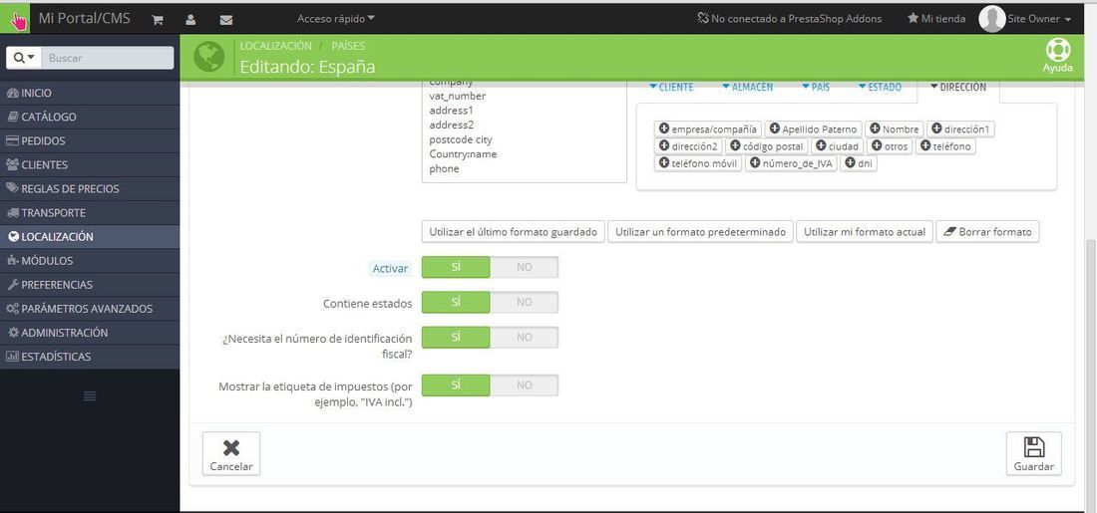Add the ciudad field tag
Screen dimensions: 1097x513
pyautogui.click(x=838, y=146)
